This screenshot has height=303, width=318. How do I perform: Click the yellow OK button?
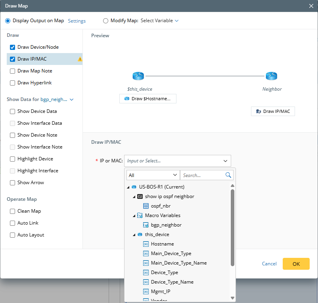coord(296,264)
